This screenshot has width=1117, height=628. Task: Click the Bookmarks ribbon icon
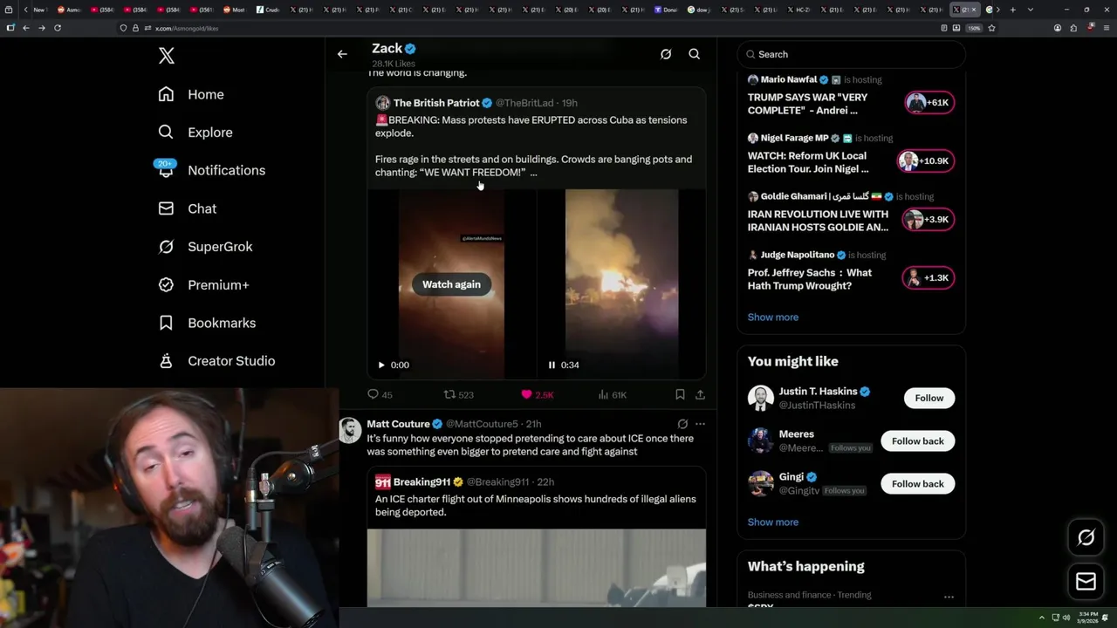[166, 323]
